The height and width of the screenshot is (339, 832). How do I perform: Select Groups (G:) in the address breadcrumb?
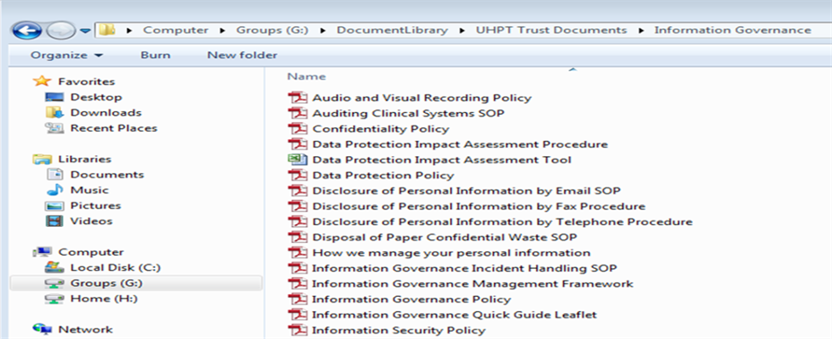pyautogui.click(x=273, y=30)
